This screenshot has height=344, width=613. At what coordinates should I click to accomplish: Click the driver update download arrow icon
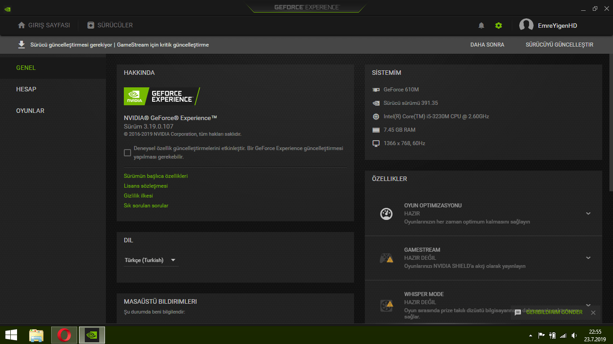(21, 44)
